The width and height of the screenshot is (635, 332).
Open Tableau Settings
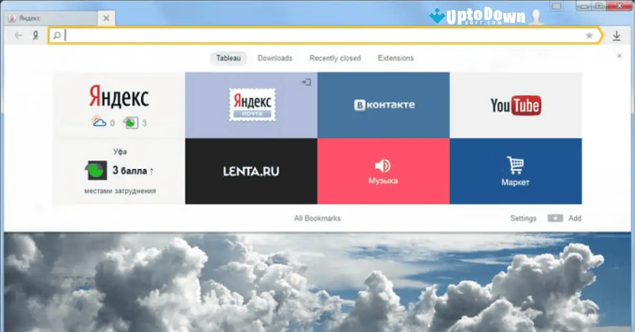523,218
